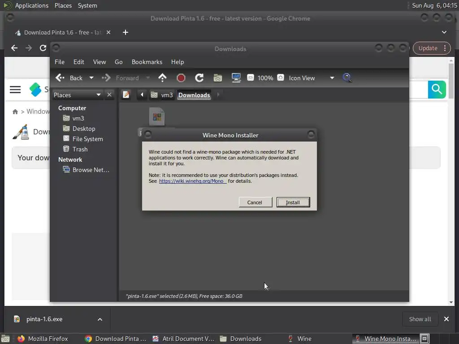The width and height of the screenshot is (459, 344).
Task: Click Install in Wine Mono Installer
Action: 293,202
